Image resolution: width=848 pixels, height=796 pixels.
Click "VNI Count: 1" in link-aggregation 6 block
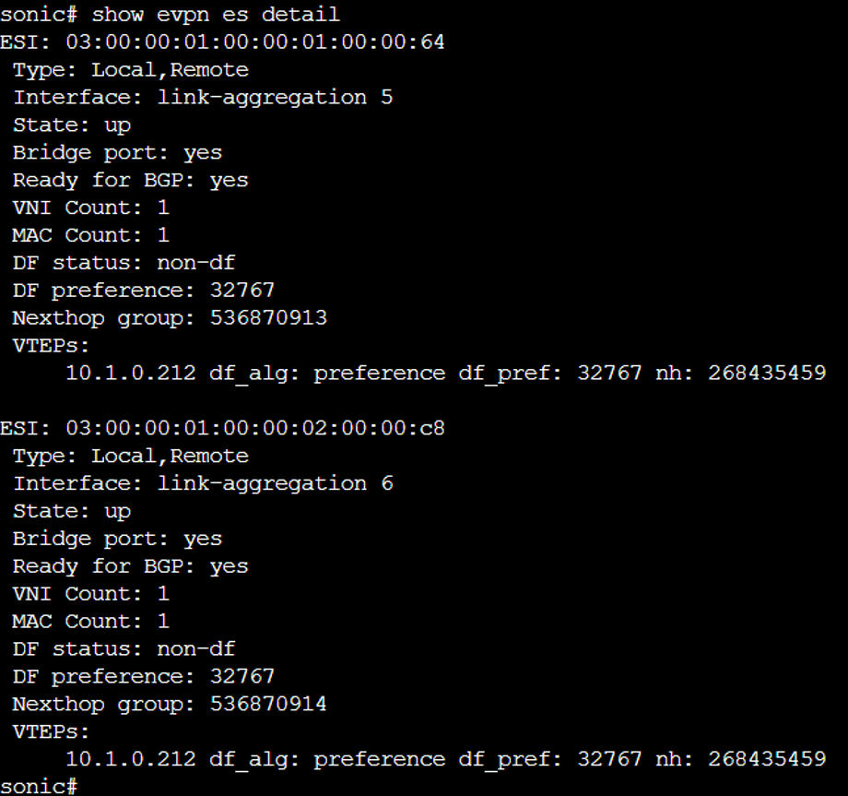[x=90, y=594]
